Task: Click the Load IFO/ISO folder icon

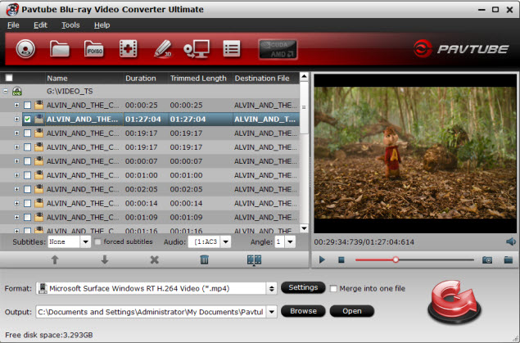Action: (x=94, y=49)
